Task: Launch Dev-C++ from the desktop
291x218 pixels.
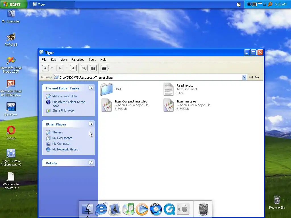Action: point(11,109)
